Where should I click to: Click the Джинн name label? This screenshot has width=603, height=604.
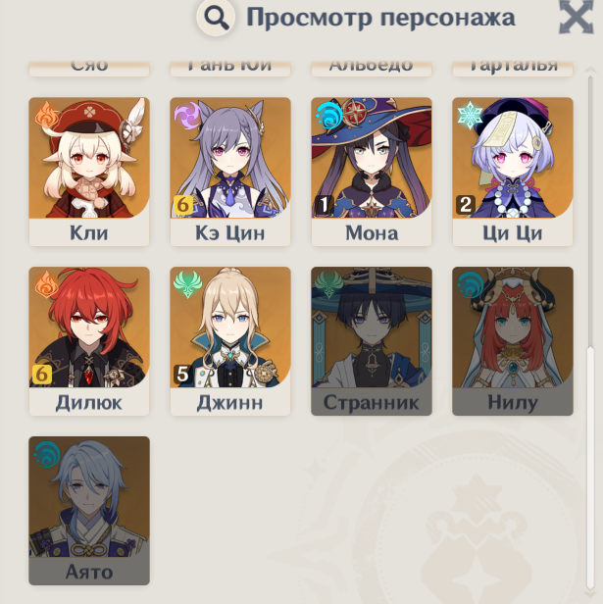point(230,403)
